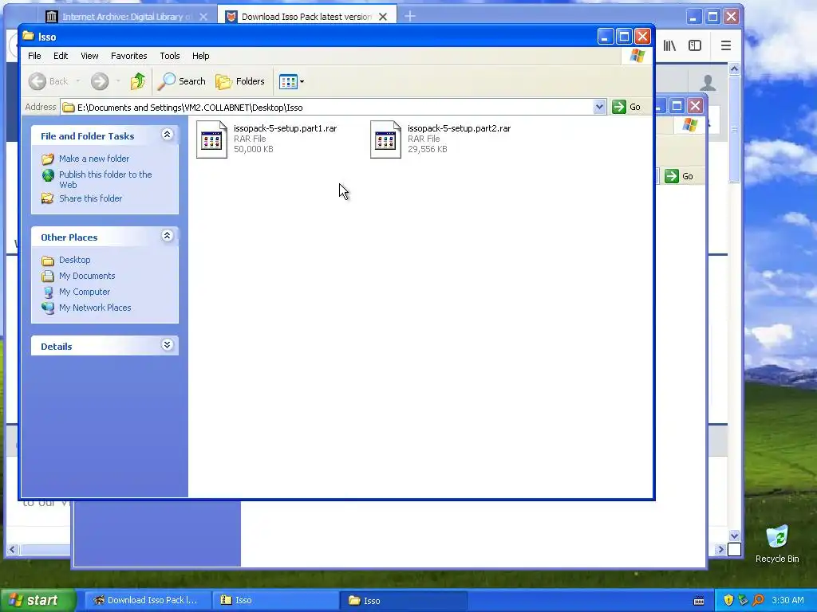Open the Recycle Bin desktop icon

click(x=777, y=544)
